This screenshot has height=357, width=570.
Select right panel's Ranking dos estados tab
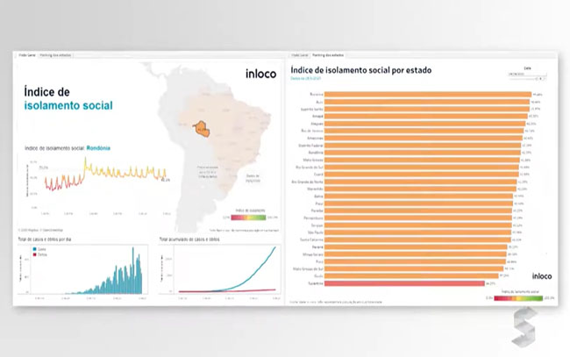(328, 55)
